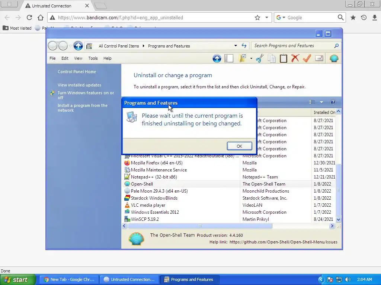Click the Paste clipboard toolbar icon
Viewport: 381px width, 285px height.
(283, 58)
